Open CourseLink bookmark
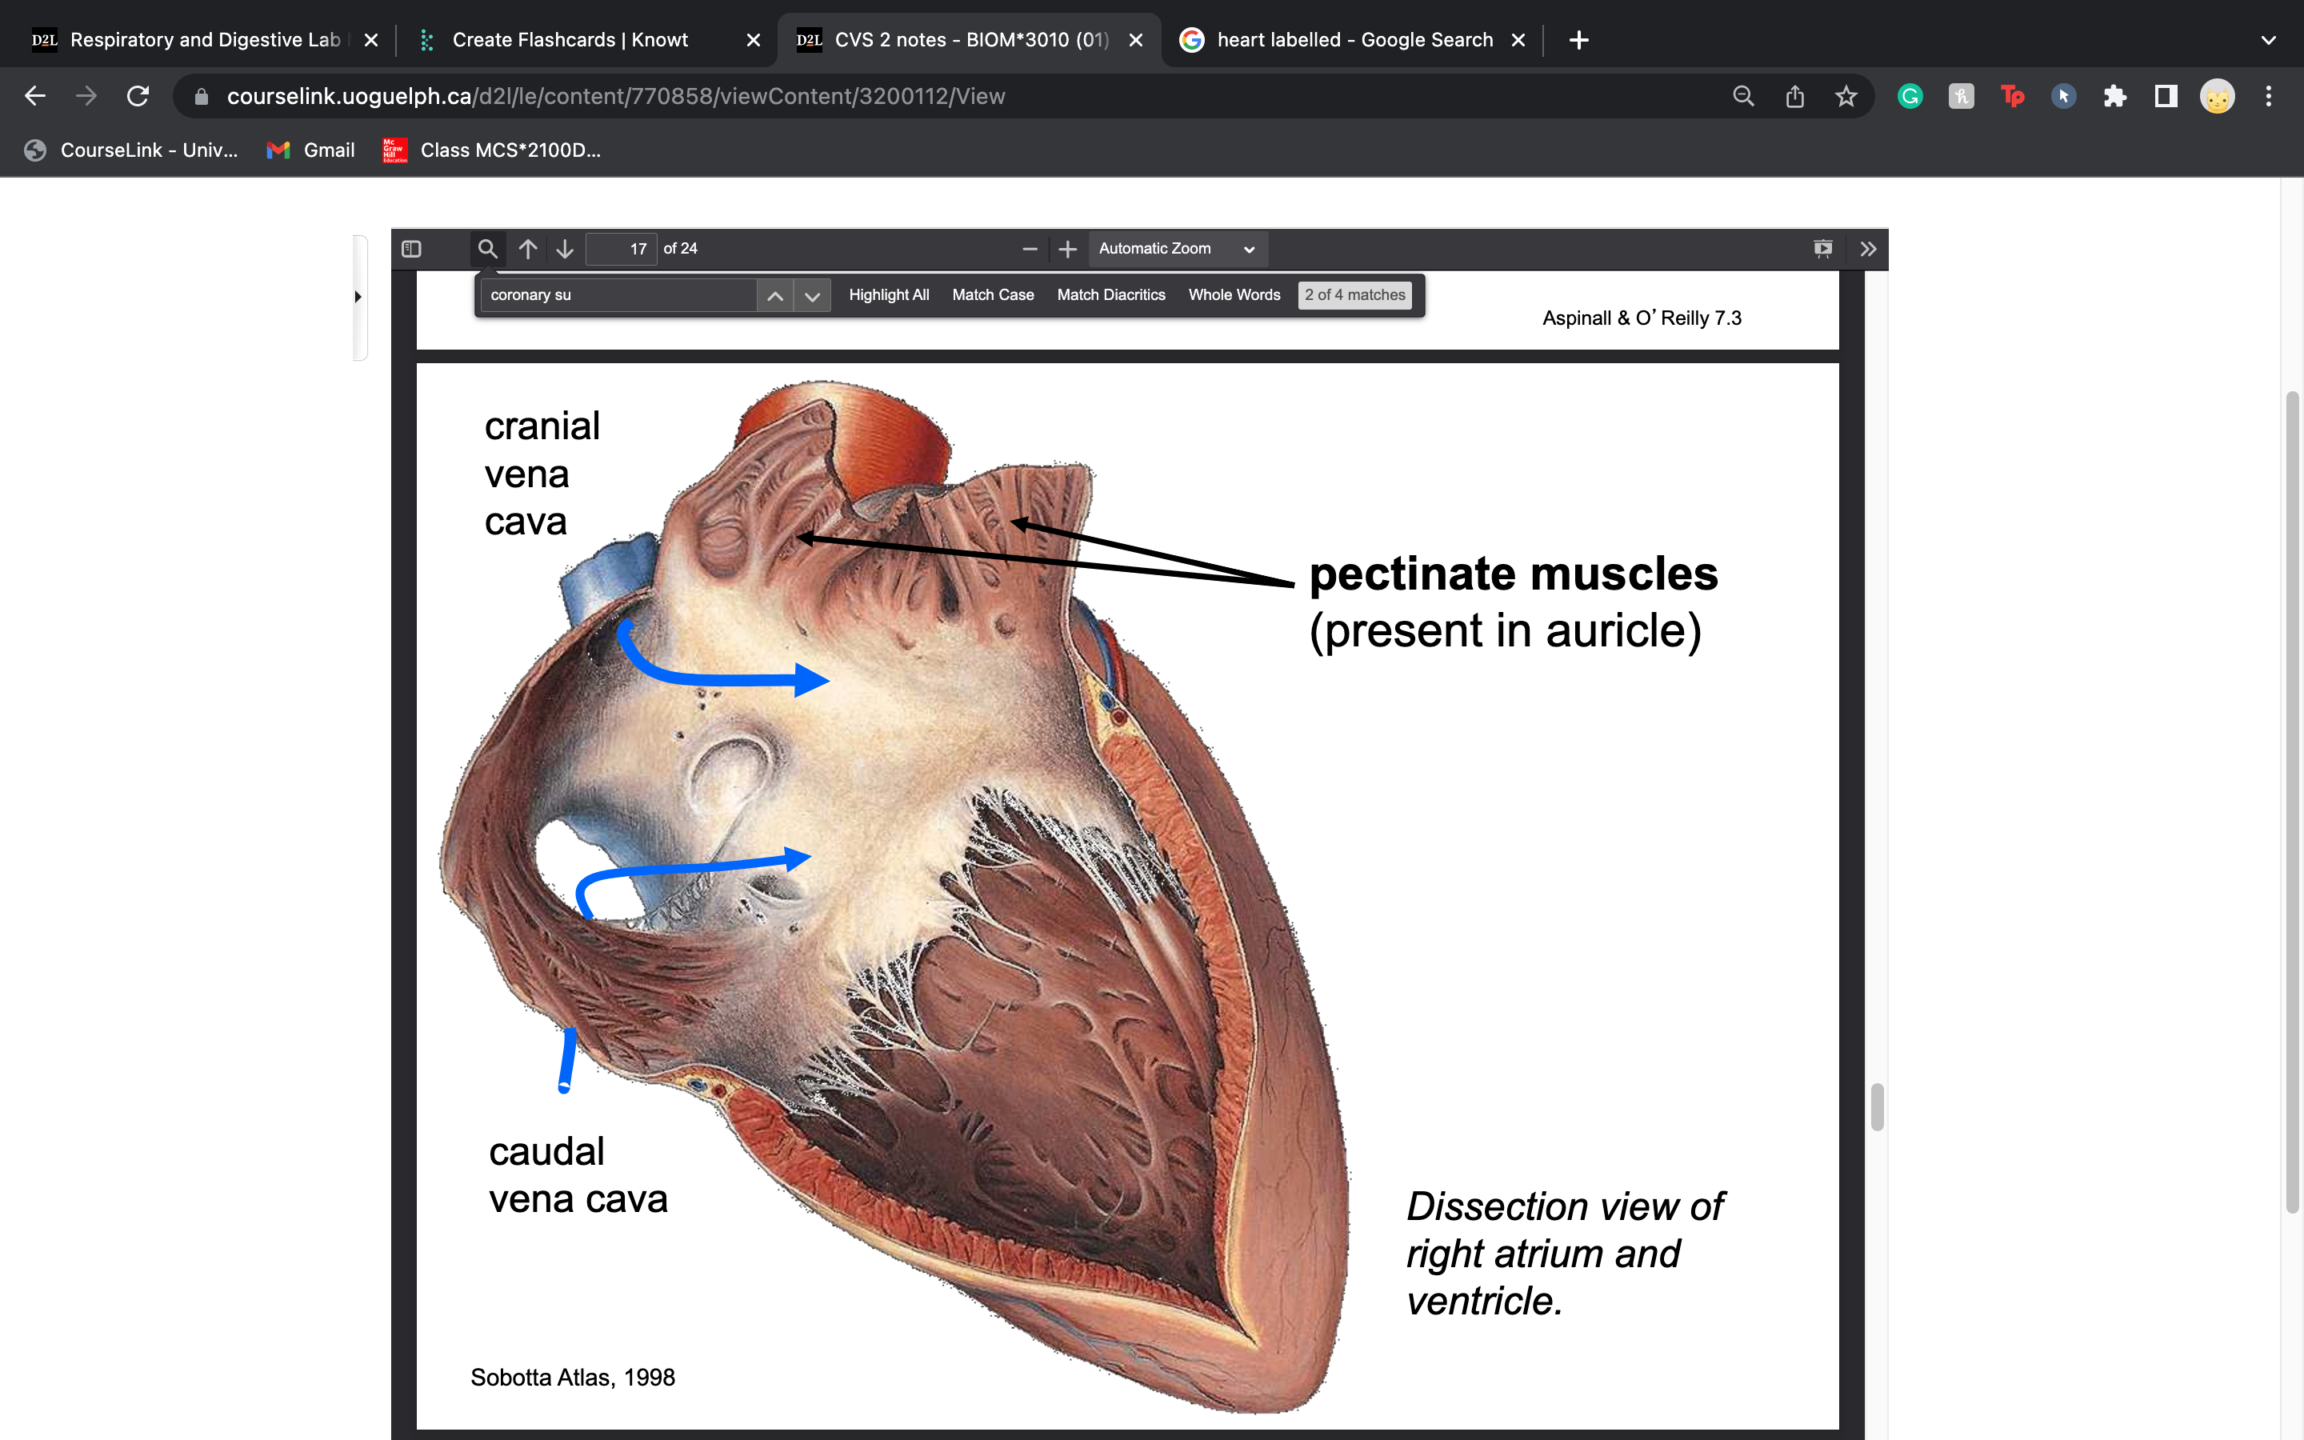 131,150
